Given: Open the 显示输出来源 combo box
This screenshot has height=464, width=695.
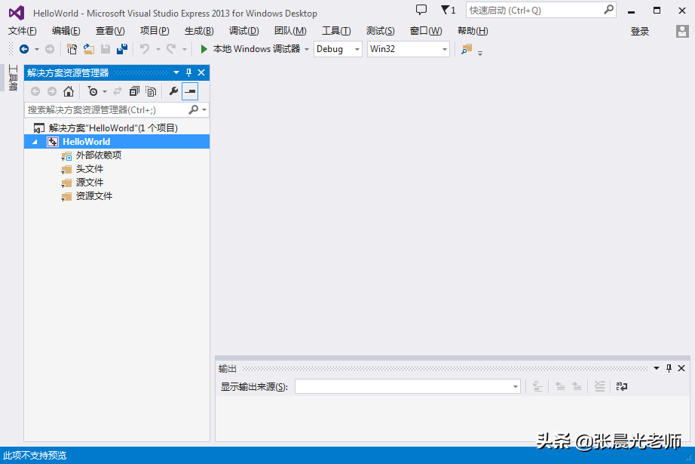Looking at the screenshot, I should coord(408,386).
